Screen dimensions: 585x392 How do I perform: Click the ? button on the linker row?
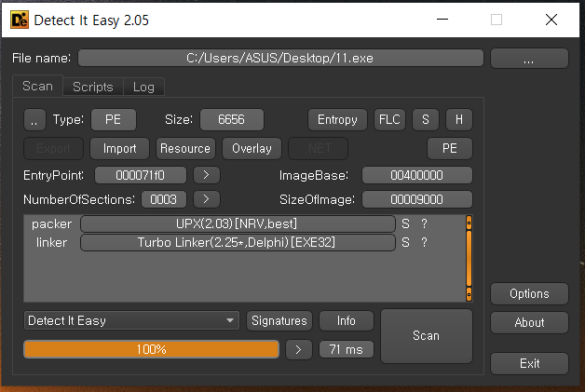[424, 242]
